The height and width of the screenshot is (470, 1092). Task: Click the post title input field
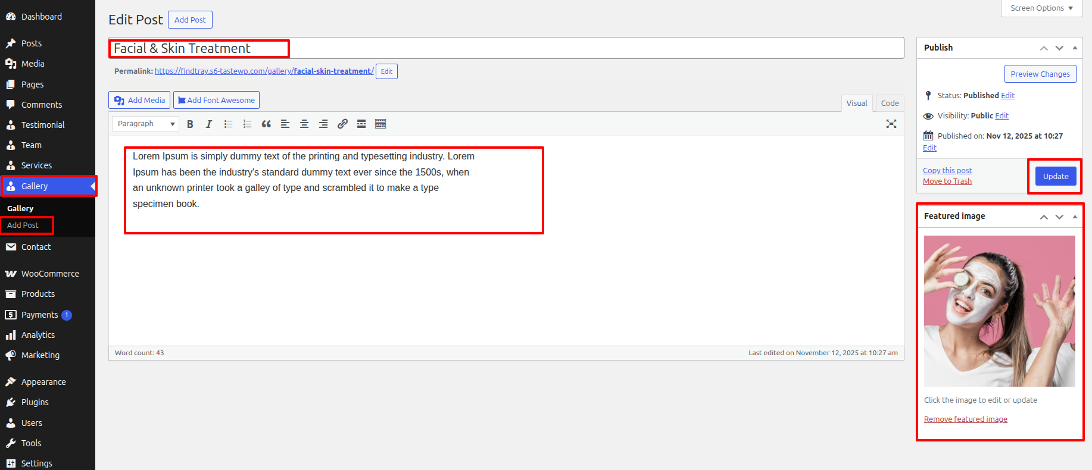[x=506, y=48]
